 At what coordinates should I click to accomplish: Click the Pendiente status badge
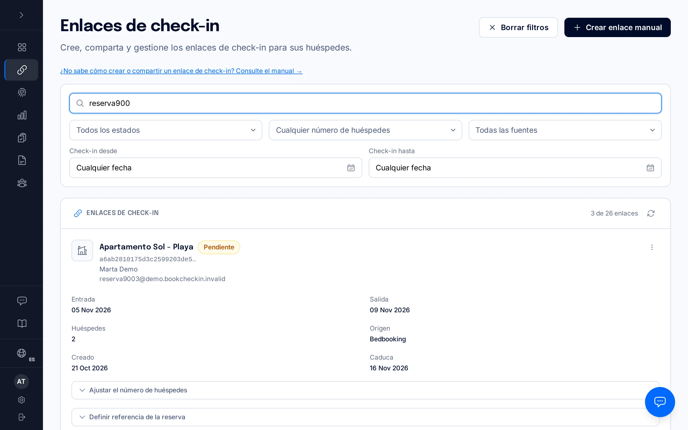[x=218, y=247]
